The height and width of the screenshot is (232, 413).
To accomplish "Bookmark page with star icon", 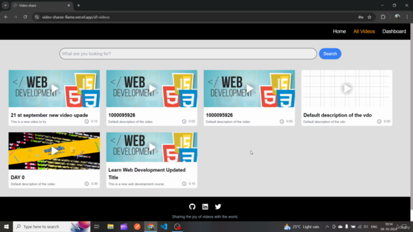I will click(369, 17).
